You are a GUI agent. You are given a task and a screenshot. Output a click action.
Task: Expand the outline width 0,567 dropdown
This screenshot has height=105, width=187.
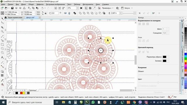point(120,13)
